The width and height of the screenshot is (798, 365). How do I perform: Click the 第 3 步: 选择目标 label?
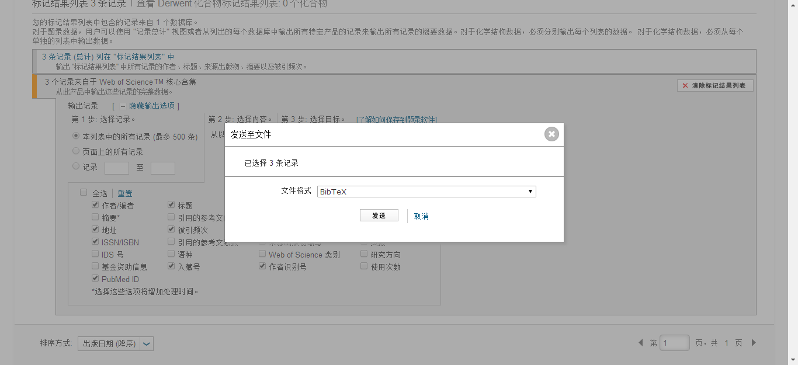point(313,119)
